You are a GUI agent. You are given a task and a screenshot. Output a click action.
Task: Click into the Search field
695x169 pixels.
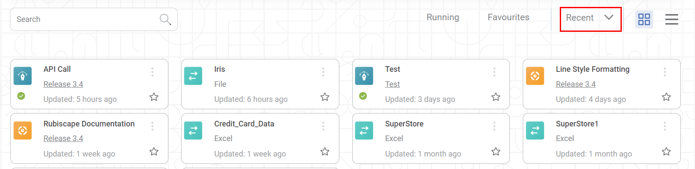[x=86, y=19]
